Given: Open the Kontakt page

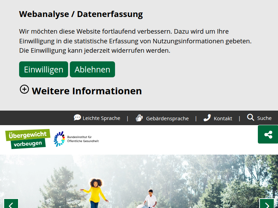Looking at the screenshot, I should (x=218, y=118).
